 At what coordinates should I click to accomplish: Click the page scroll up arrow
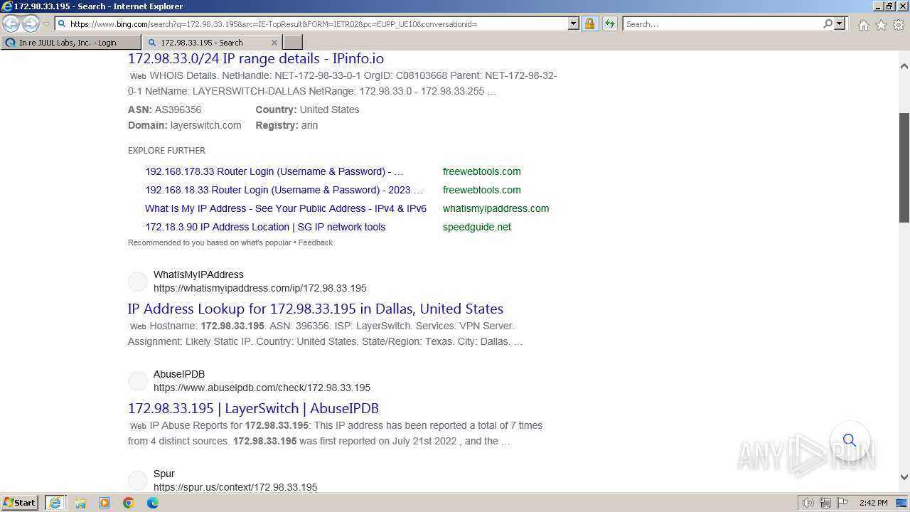pos(904,66)
